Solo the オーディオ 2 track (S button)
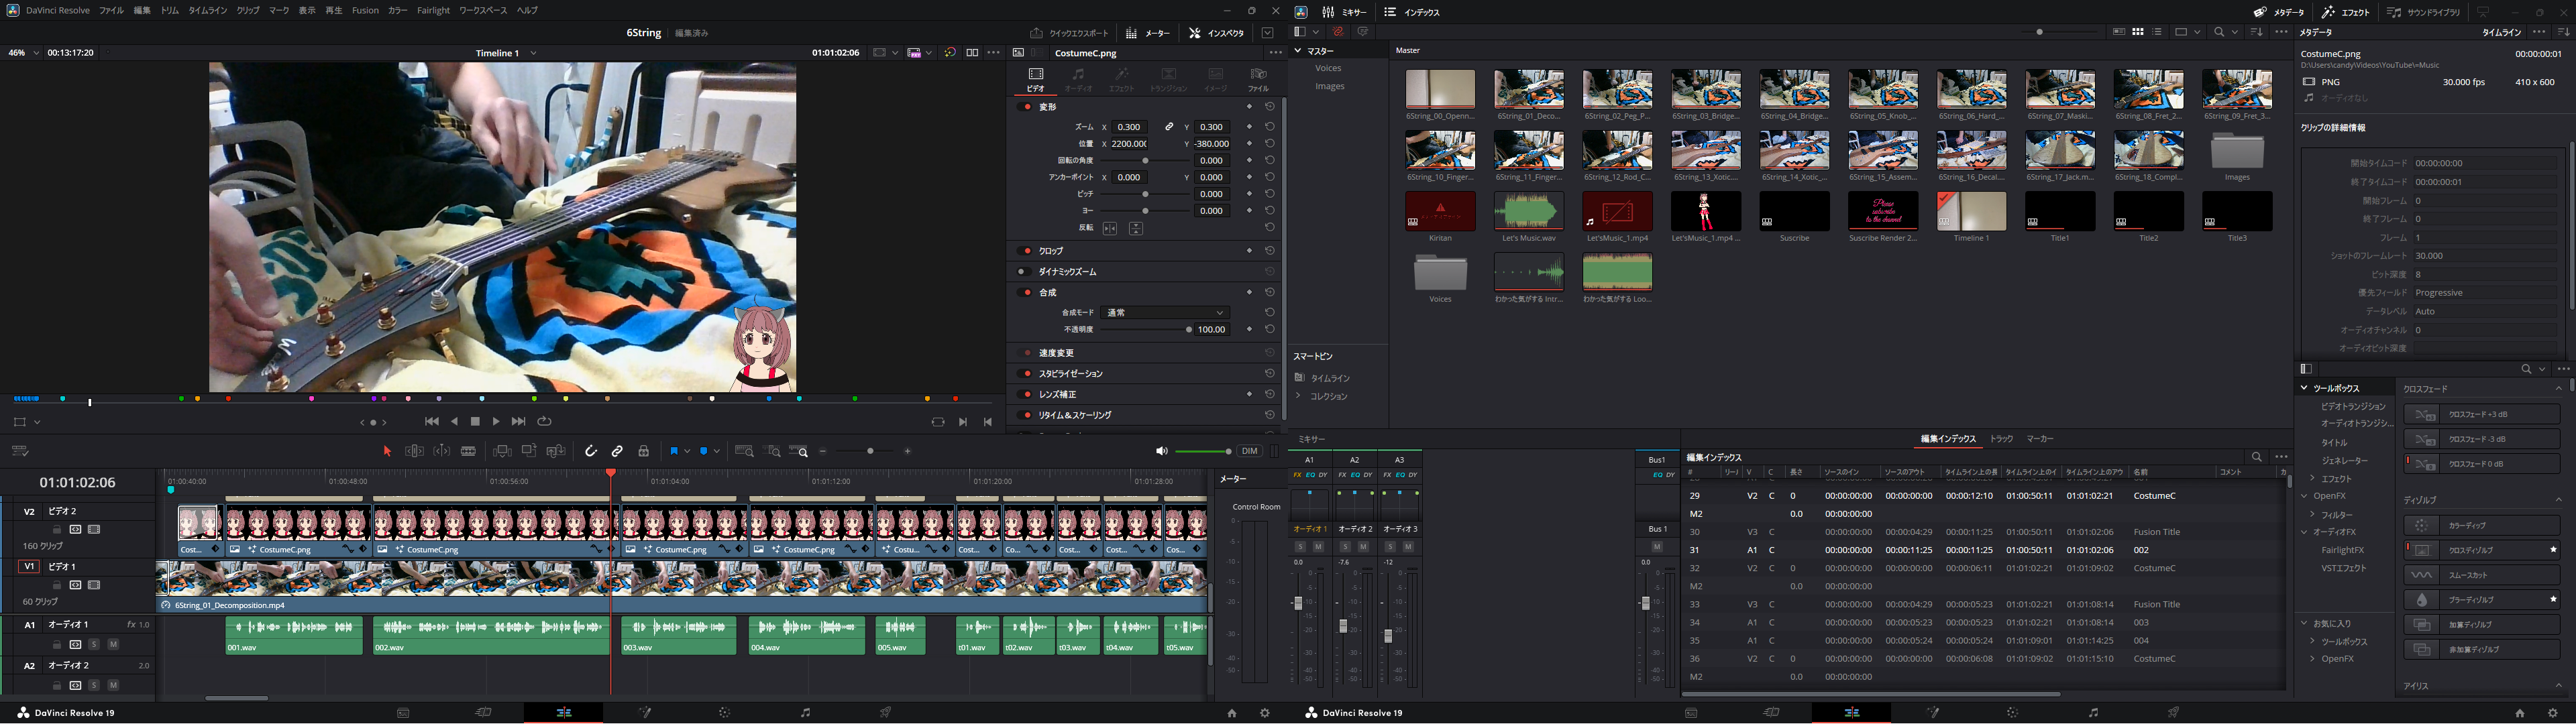The height and width of the screenshot is (724, 2576). coord(93,685)
